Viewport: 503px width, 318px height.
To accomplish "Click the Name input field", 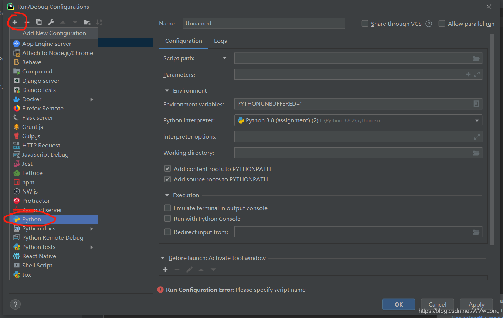I will [264, 23].
